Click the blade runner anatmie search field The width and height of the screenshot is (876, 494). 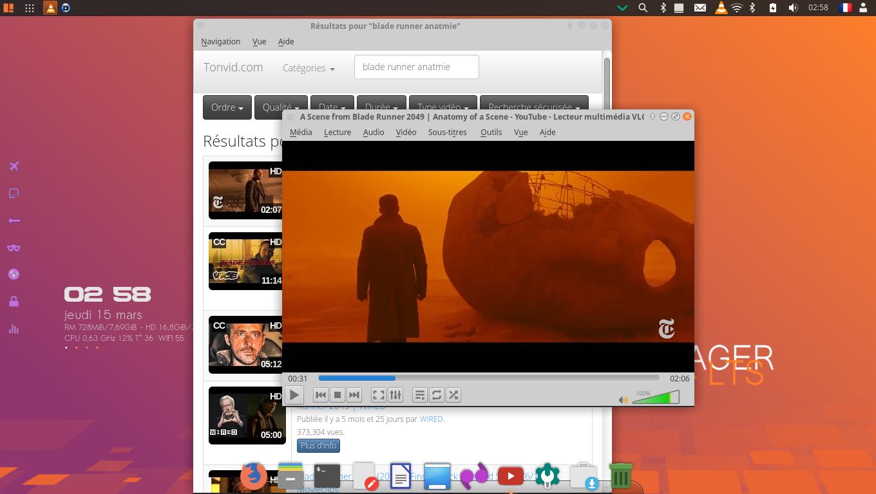click(x=416, y=67)
